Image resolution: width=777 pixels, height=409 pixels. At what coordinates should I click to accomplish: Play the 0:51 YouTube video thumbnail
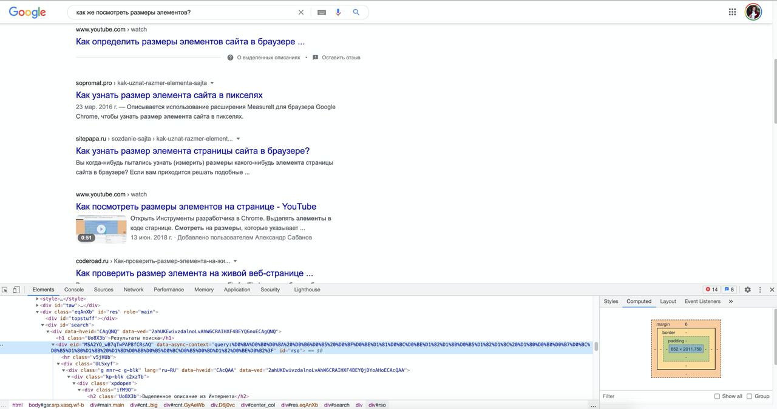coord(101,229)
